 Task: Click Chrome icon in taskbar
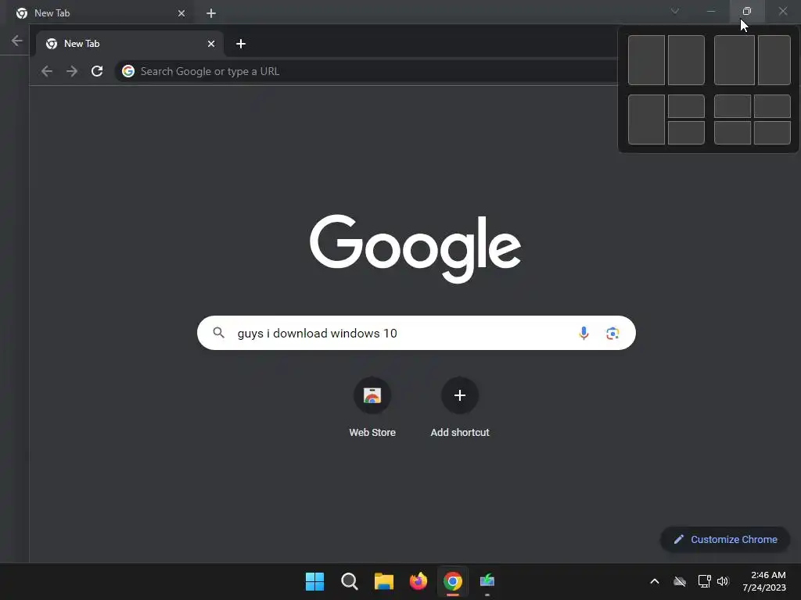[x=453, y=581]
